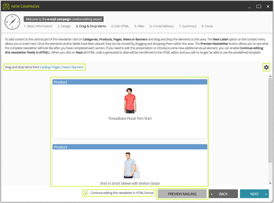Go to step 8. Done
The width and height of the screenshot is (274, 203).
[x=207, y=26]
